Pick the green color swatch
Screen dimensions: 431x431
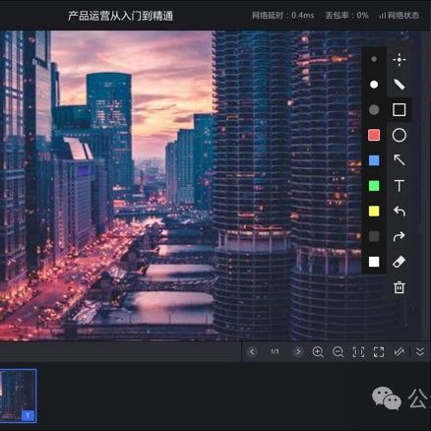[374, 186]
